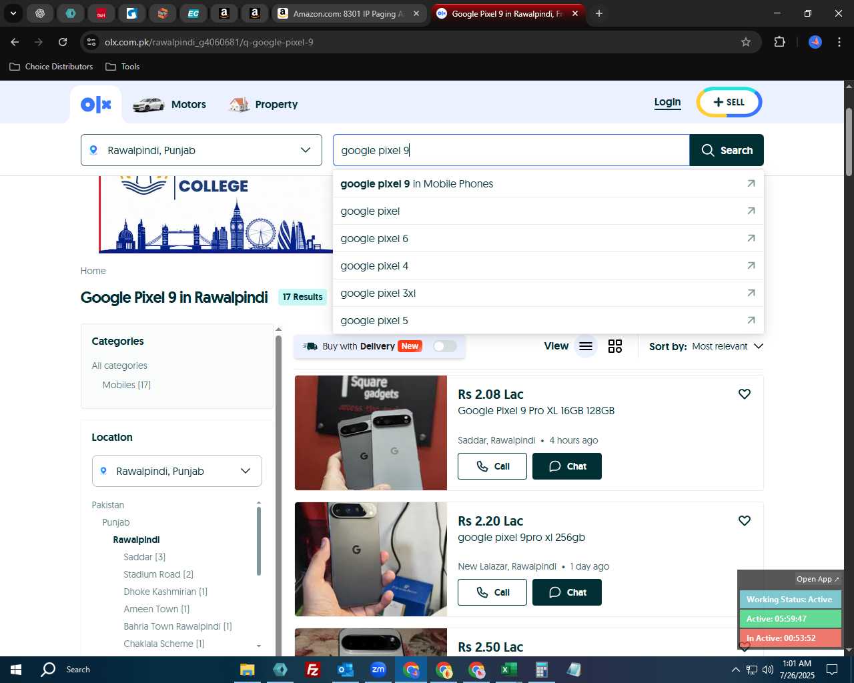Image resolution: width=854 pixels, height=683 pixels.
Task: Filter by Chaklala Scheme [1] location
Action: [164, 644]
